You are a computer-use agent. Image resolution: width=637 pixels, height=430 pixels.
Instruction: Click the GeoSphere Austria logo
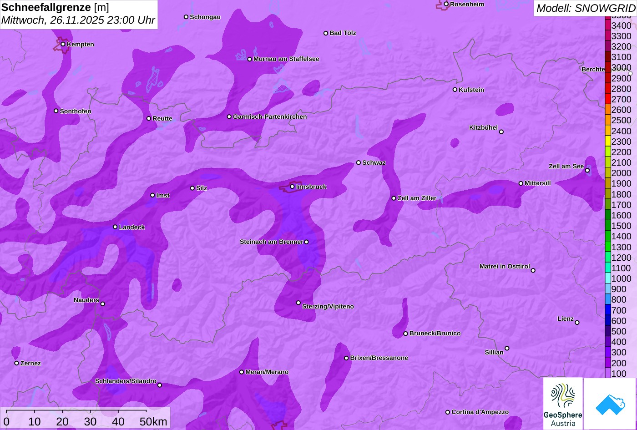tap(563, 404)
